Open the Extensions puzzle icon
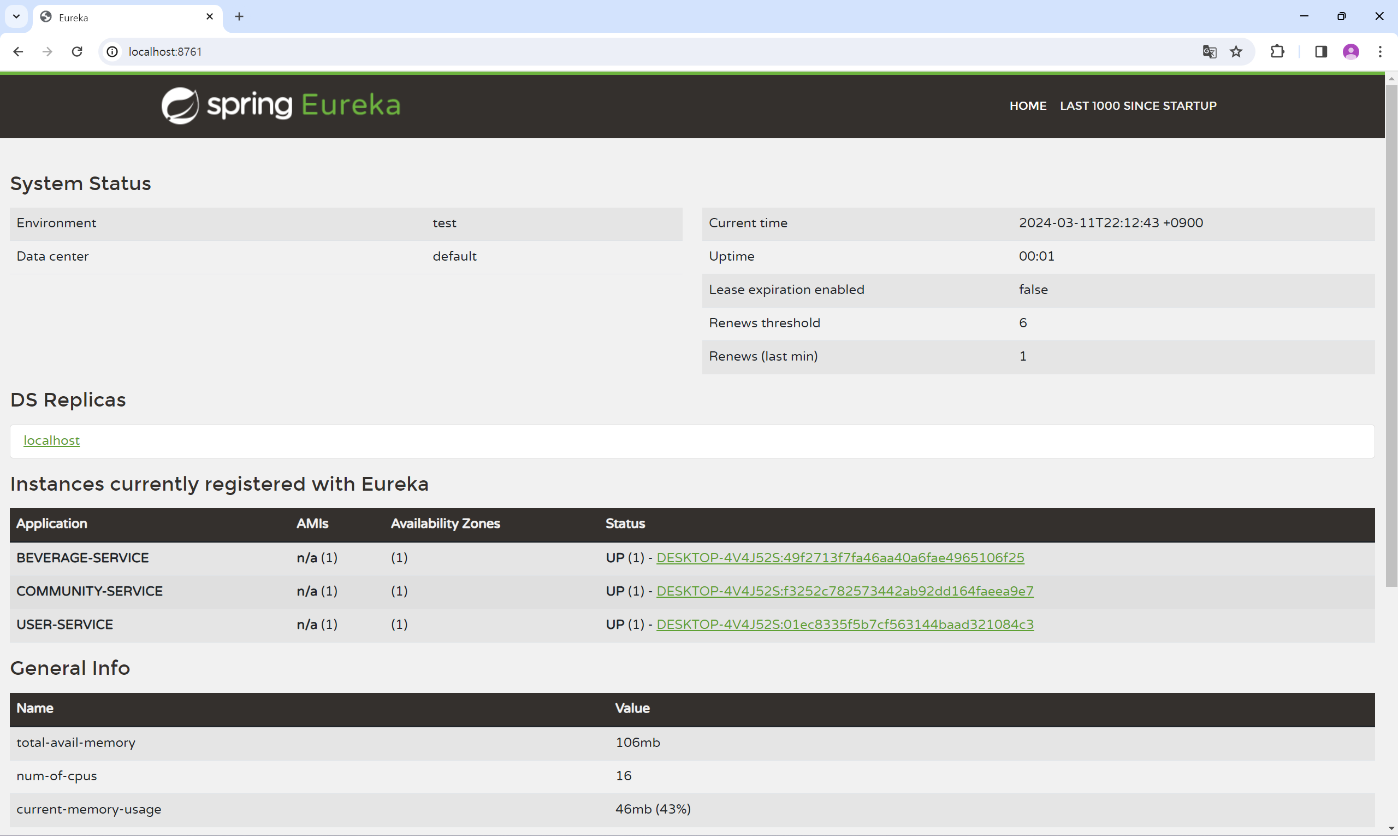1398x836 pixels. pos(1277,52)
